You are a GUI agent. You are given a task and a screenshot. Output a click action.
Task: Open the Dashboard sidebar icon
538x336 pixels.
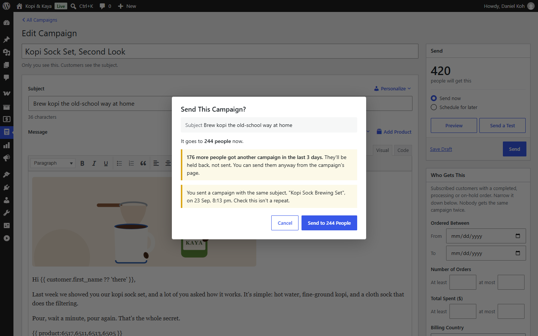6,23
